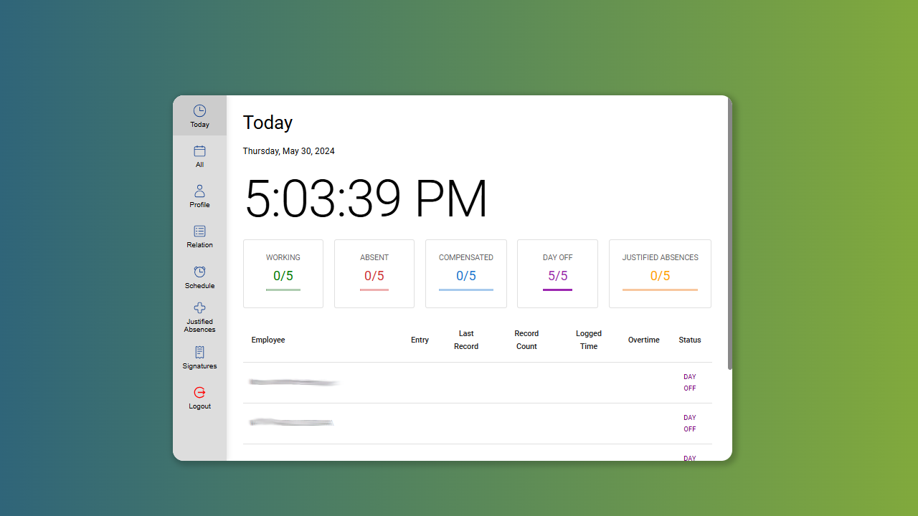
Task: Click the Justified Absences plus icon
Action: pos(199,308)
